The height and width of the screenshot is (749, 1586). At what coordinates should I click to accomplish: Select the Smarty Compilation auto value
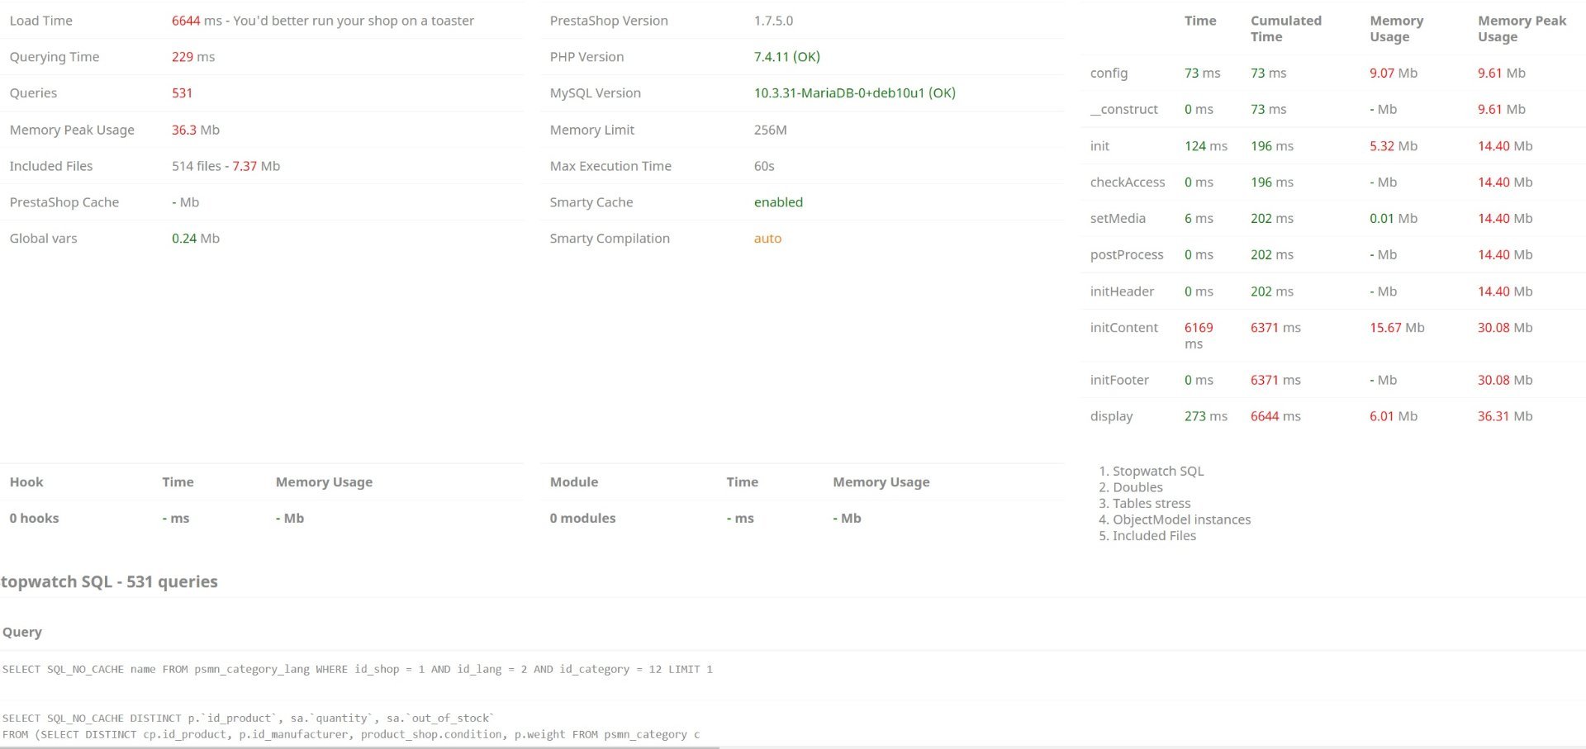pyautogui.click(x=767, y=239)
